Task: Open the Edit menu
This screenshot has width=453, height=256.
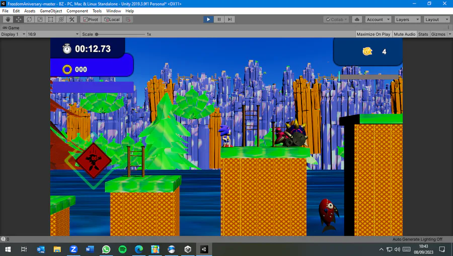Action: [16, 11]
